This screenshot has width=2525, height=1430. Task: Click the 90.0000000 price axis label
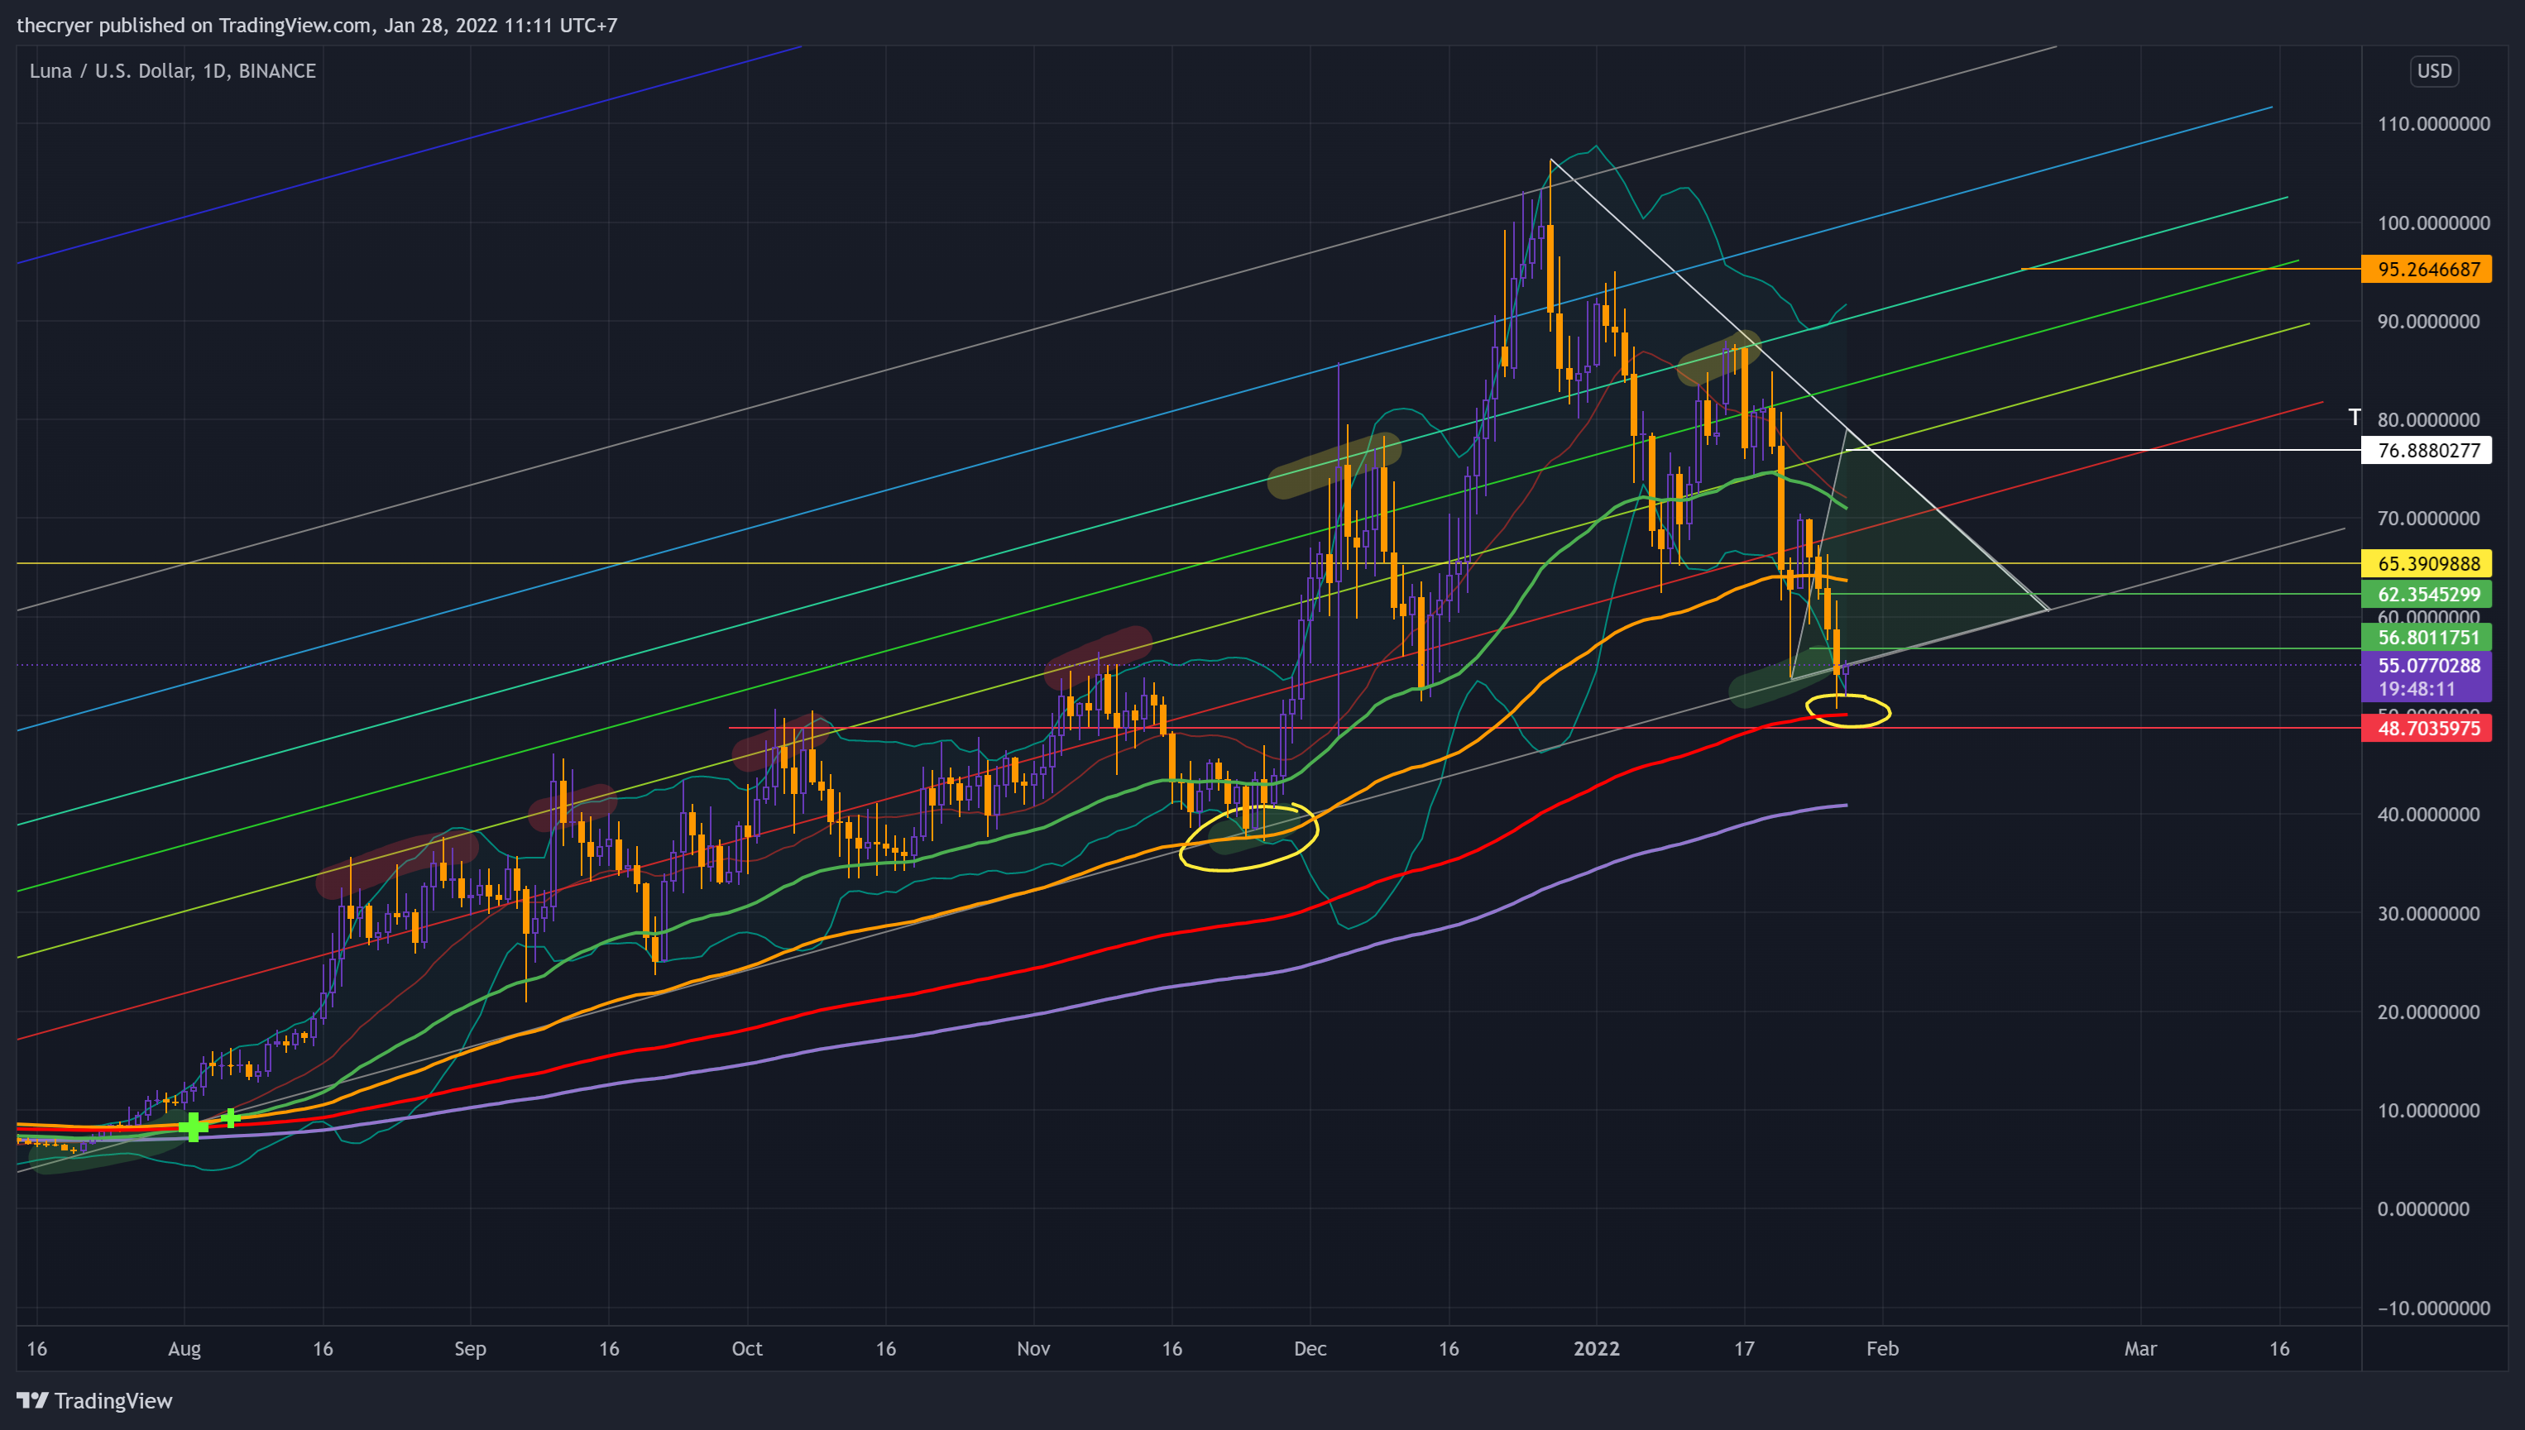click(x=2427, y=321)
